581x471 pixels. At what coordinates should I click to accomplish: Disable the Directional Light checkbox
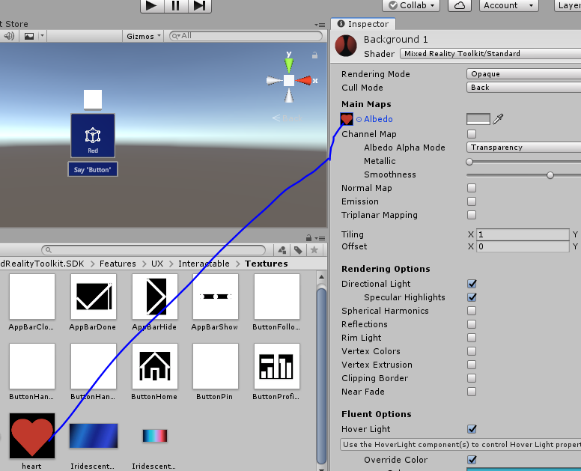472,284
